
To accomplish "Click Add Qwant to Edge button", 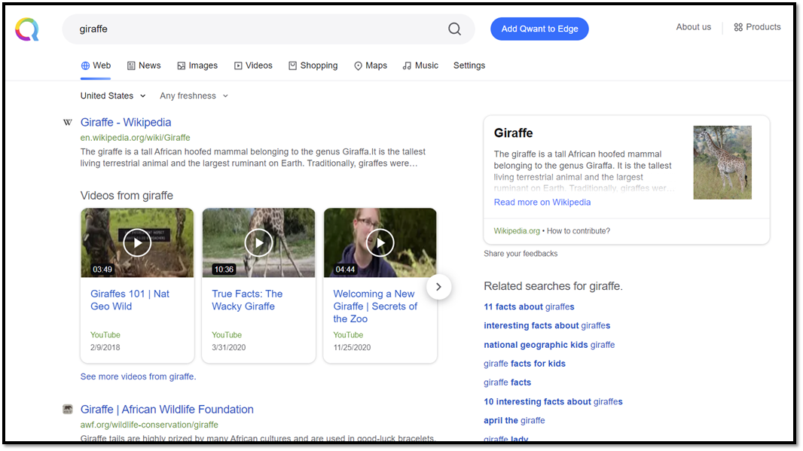I will 539,29.
